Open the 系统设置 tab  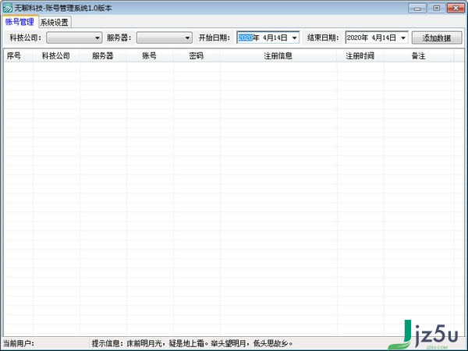[x=55, y=23]
